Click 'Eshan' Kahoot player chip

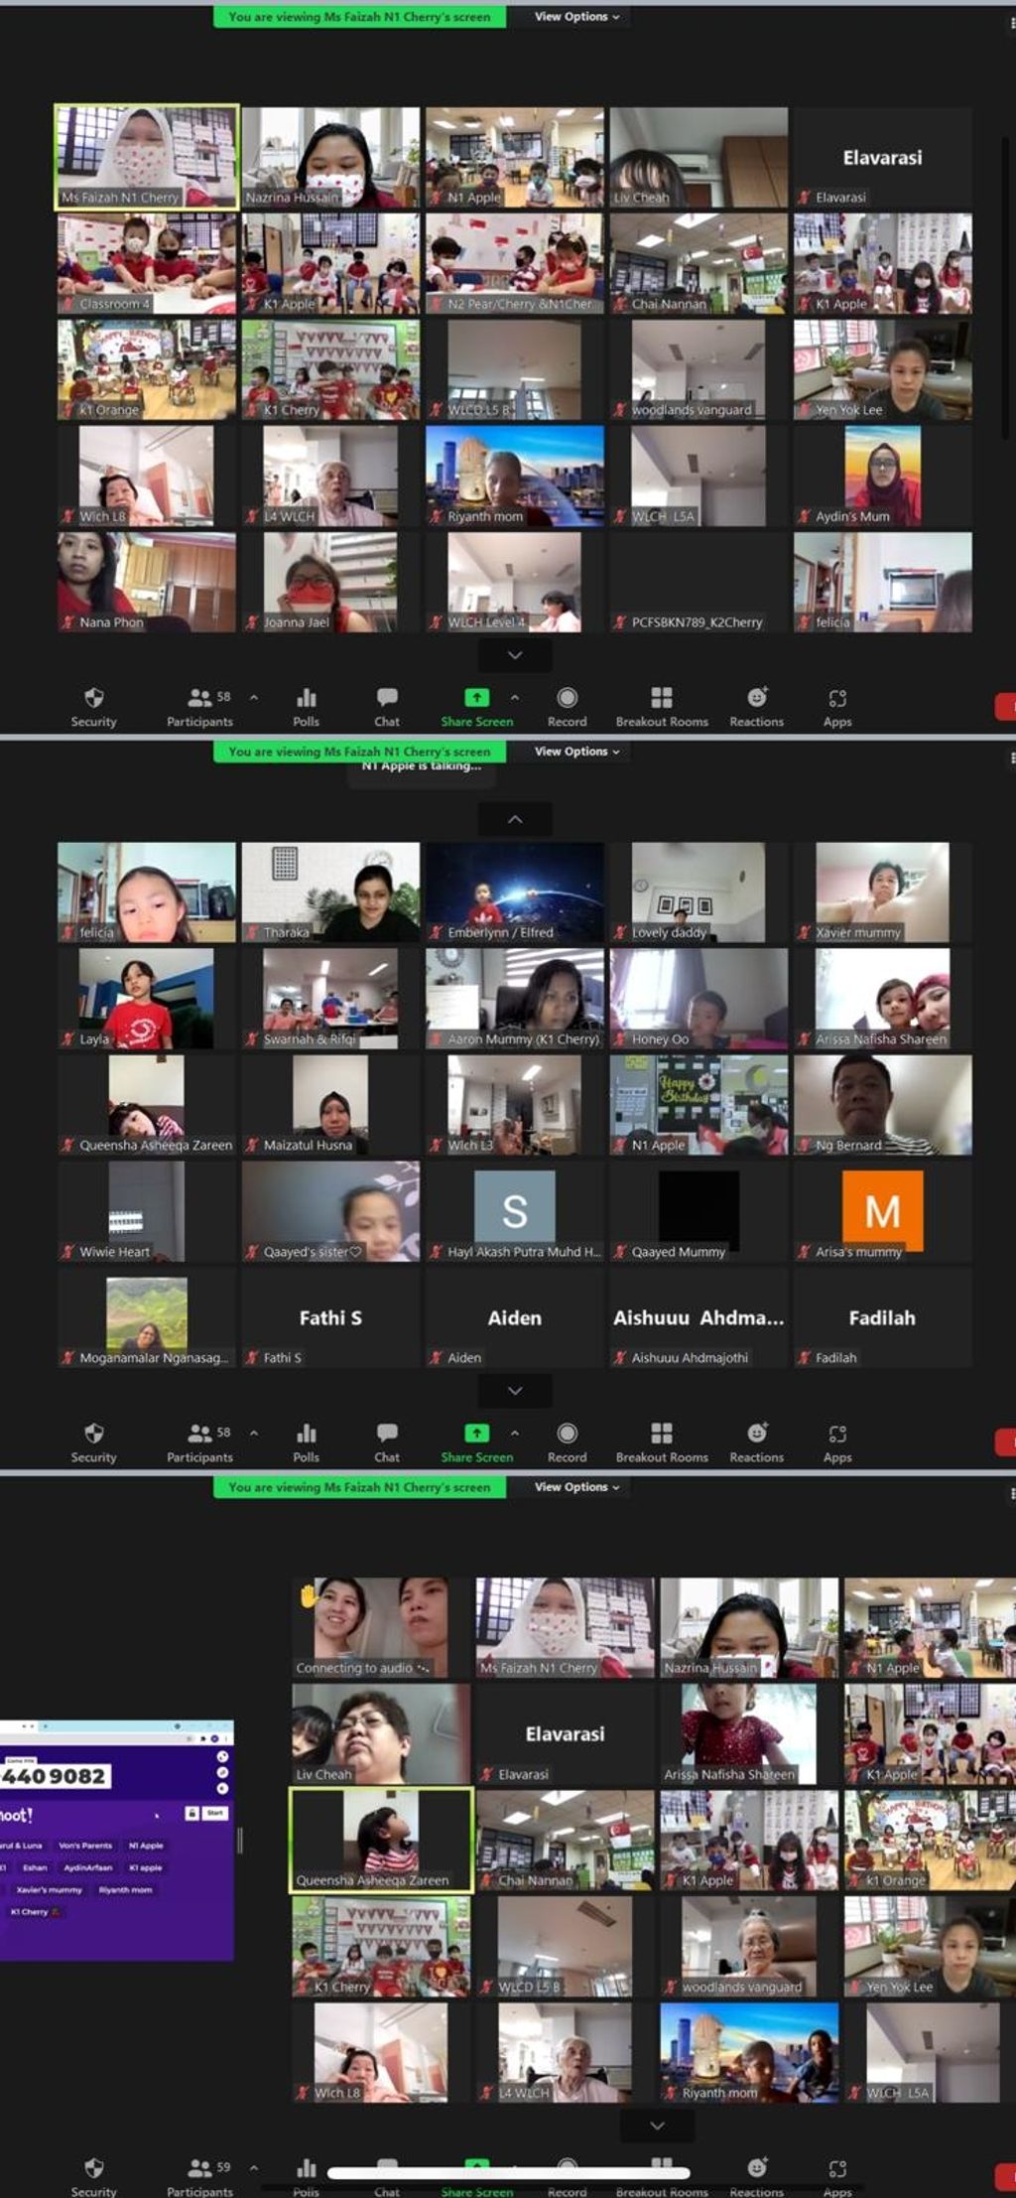36,1867
